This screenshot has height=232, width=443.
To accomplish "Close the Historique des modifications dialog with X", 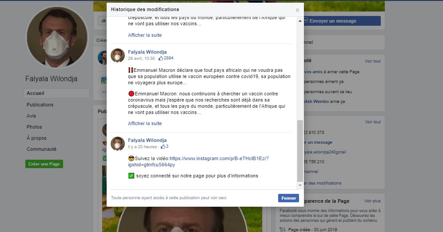I will pos(297,10).
